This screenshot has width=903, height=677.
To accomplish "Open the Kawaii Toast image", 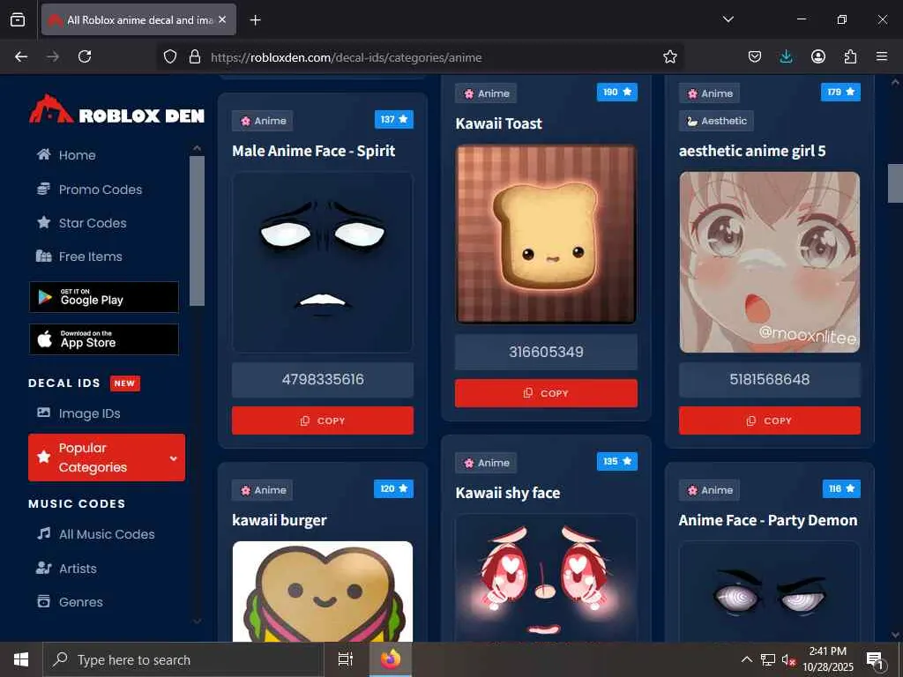I will pos(546,234).
